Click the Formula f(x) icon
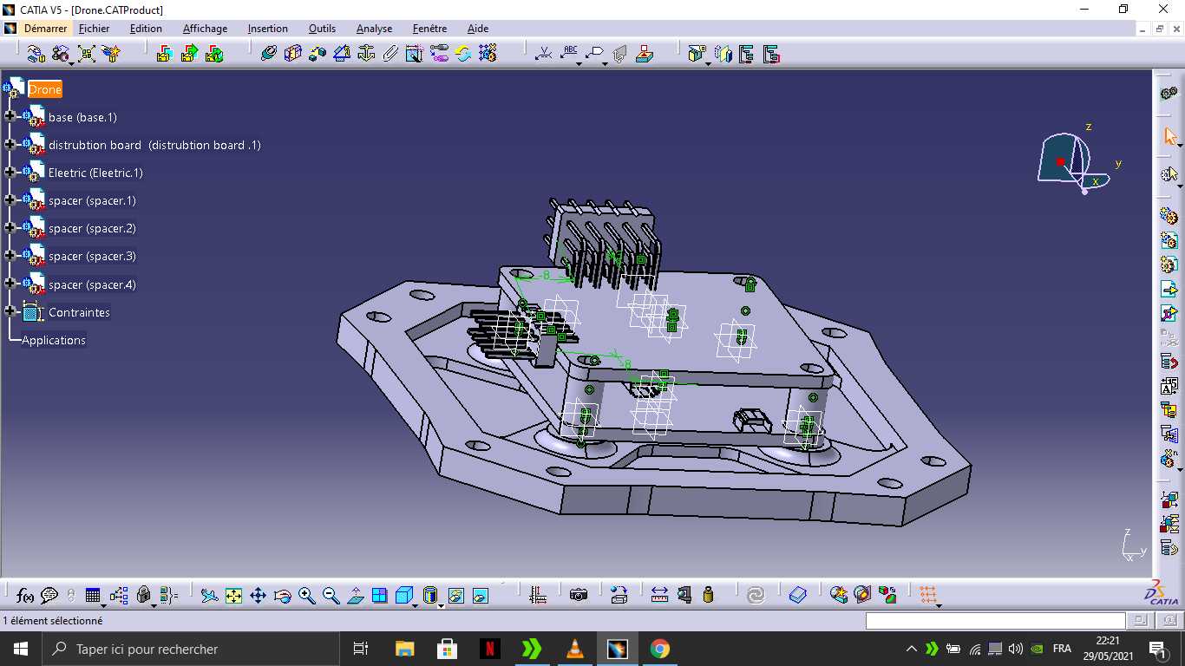The height and width of the screenshot is (666, 1185). (26, 596)
